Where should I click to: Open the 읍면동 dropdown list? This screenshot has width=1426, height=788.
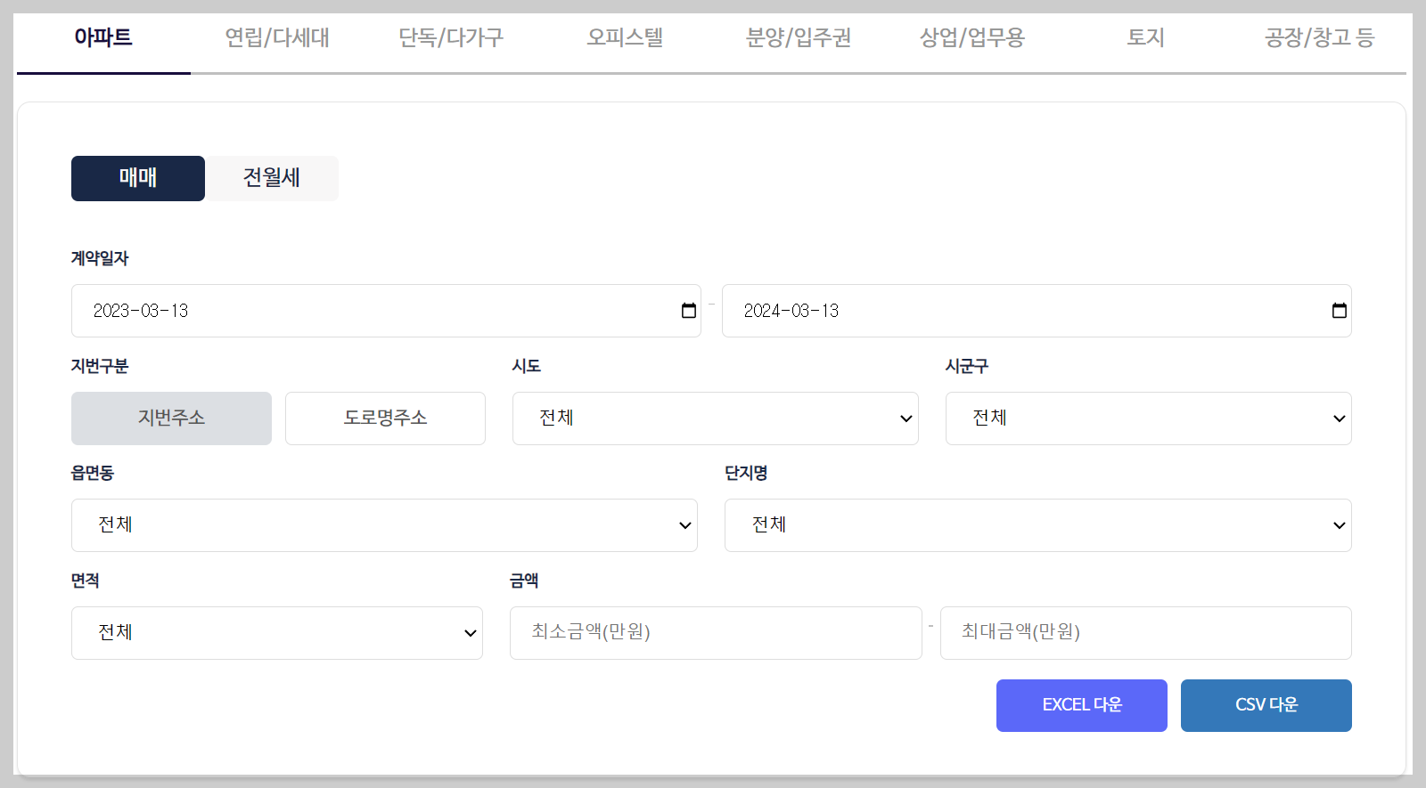pos(384,525)
